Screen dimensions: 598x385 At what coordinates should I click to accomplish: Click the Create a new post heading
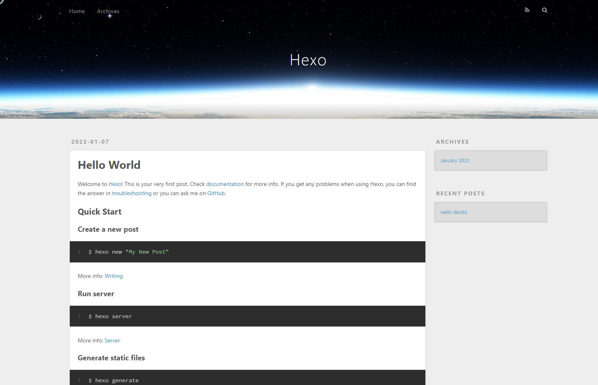[x=108, y=229]
